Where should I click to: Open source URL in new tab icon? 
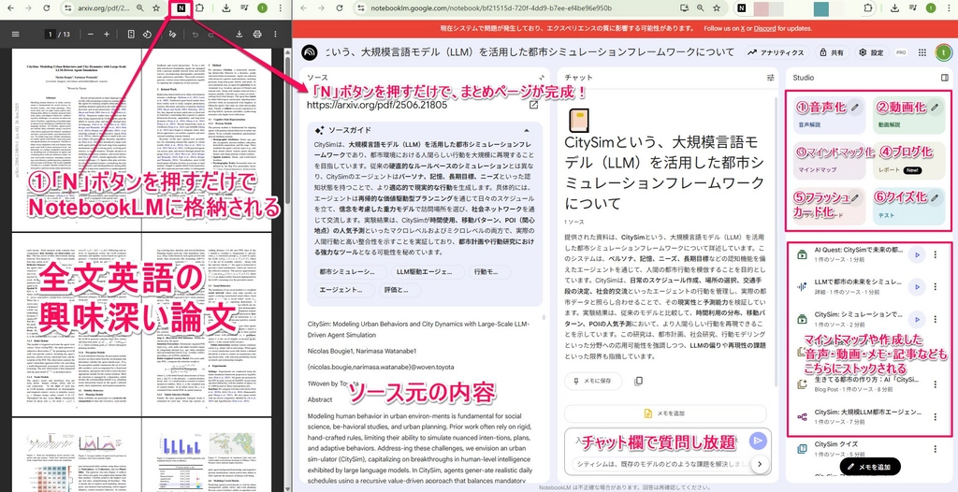tap(533, 105)
